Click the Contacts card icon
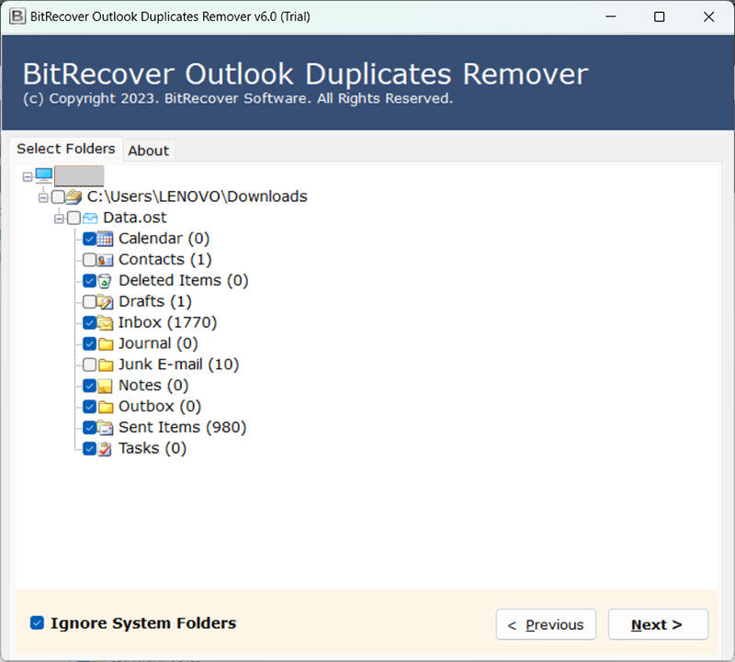The width and height of the screenshot is (735, 662). [x=105, y=260]
